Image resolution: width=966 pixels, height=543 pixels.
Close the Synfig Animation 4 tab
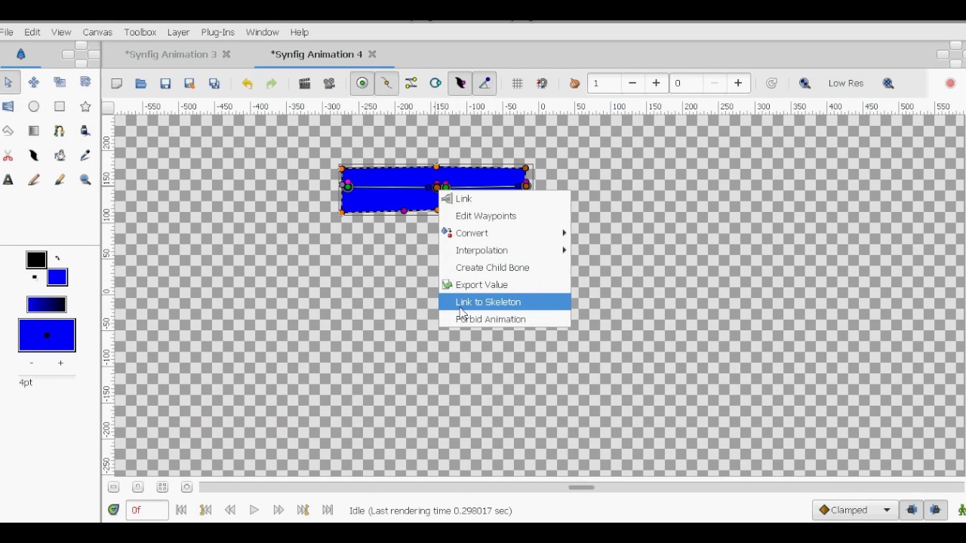pyautogui.click(x=372, y=54)
